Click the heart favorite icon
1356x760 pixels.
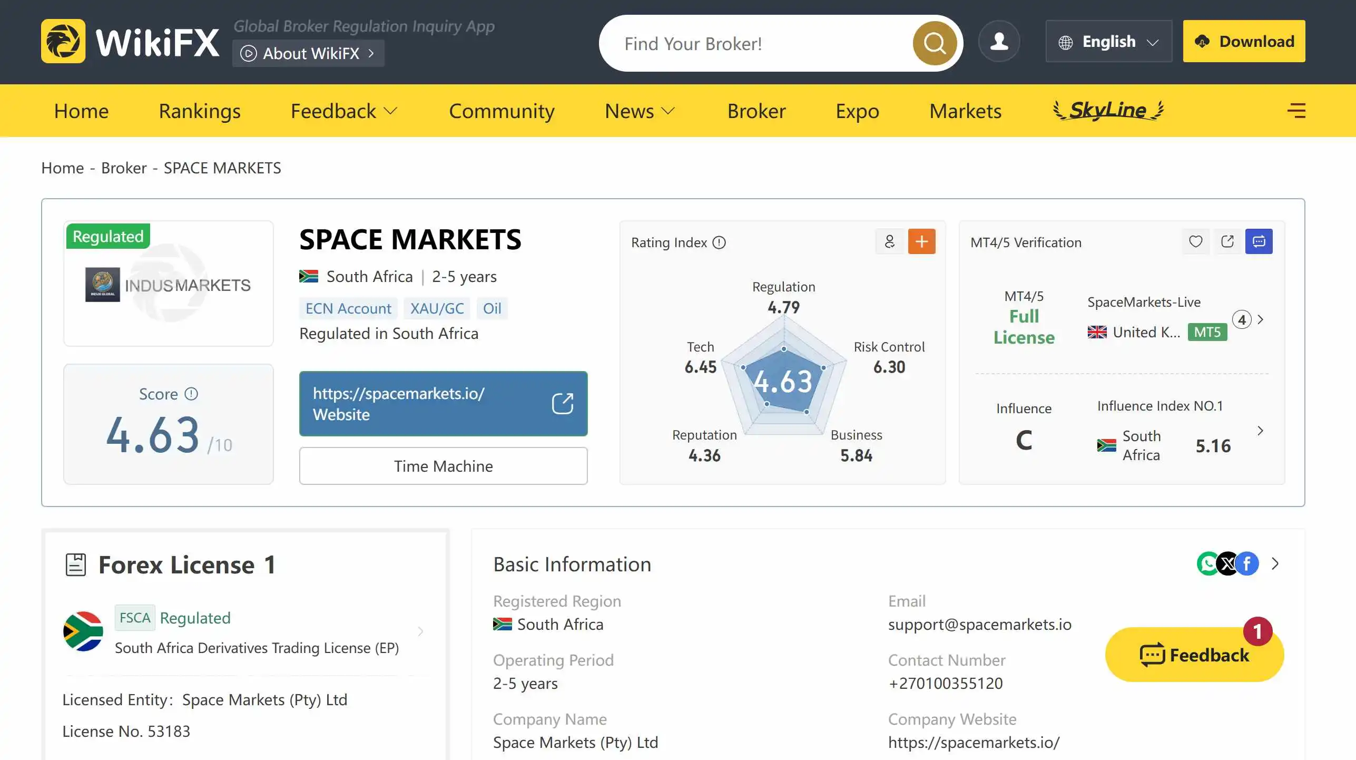click(1195, 241)
